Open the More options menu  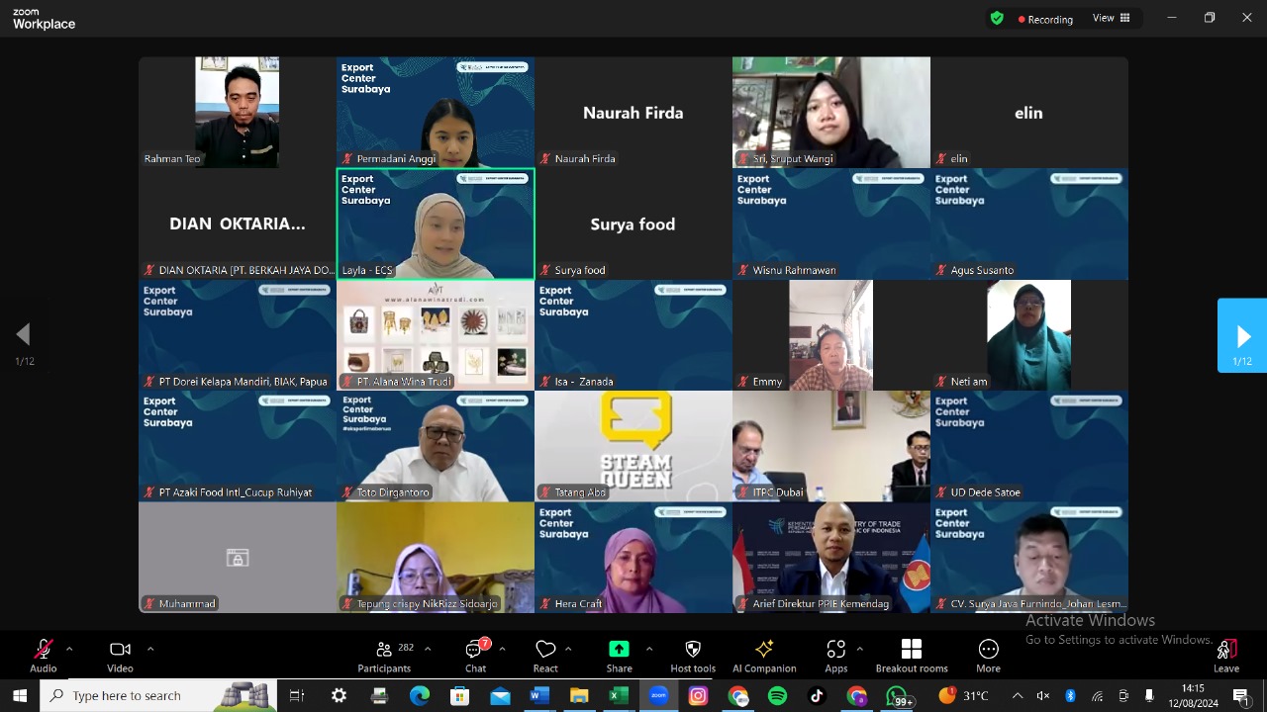coord(988,657)
